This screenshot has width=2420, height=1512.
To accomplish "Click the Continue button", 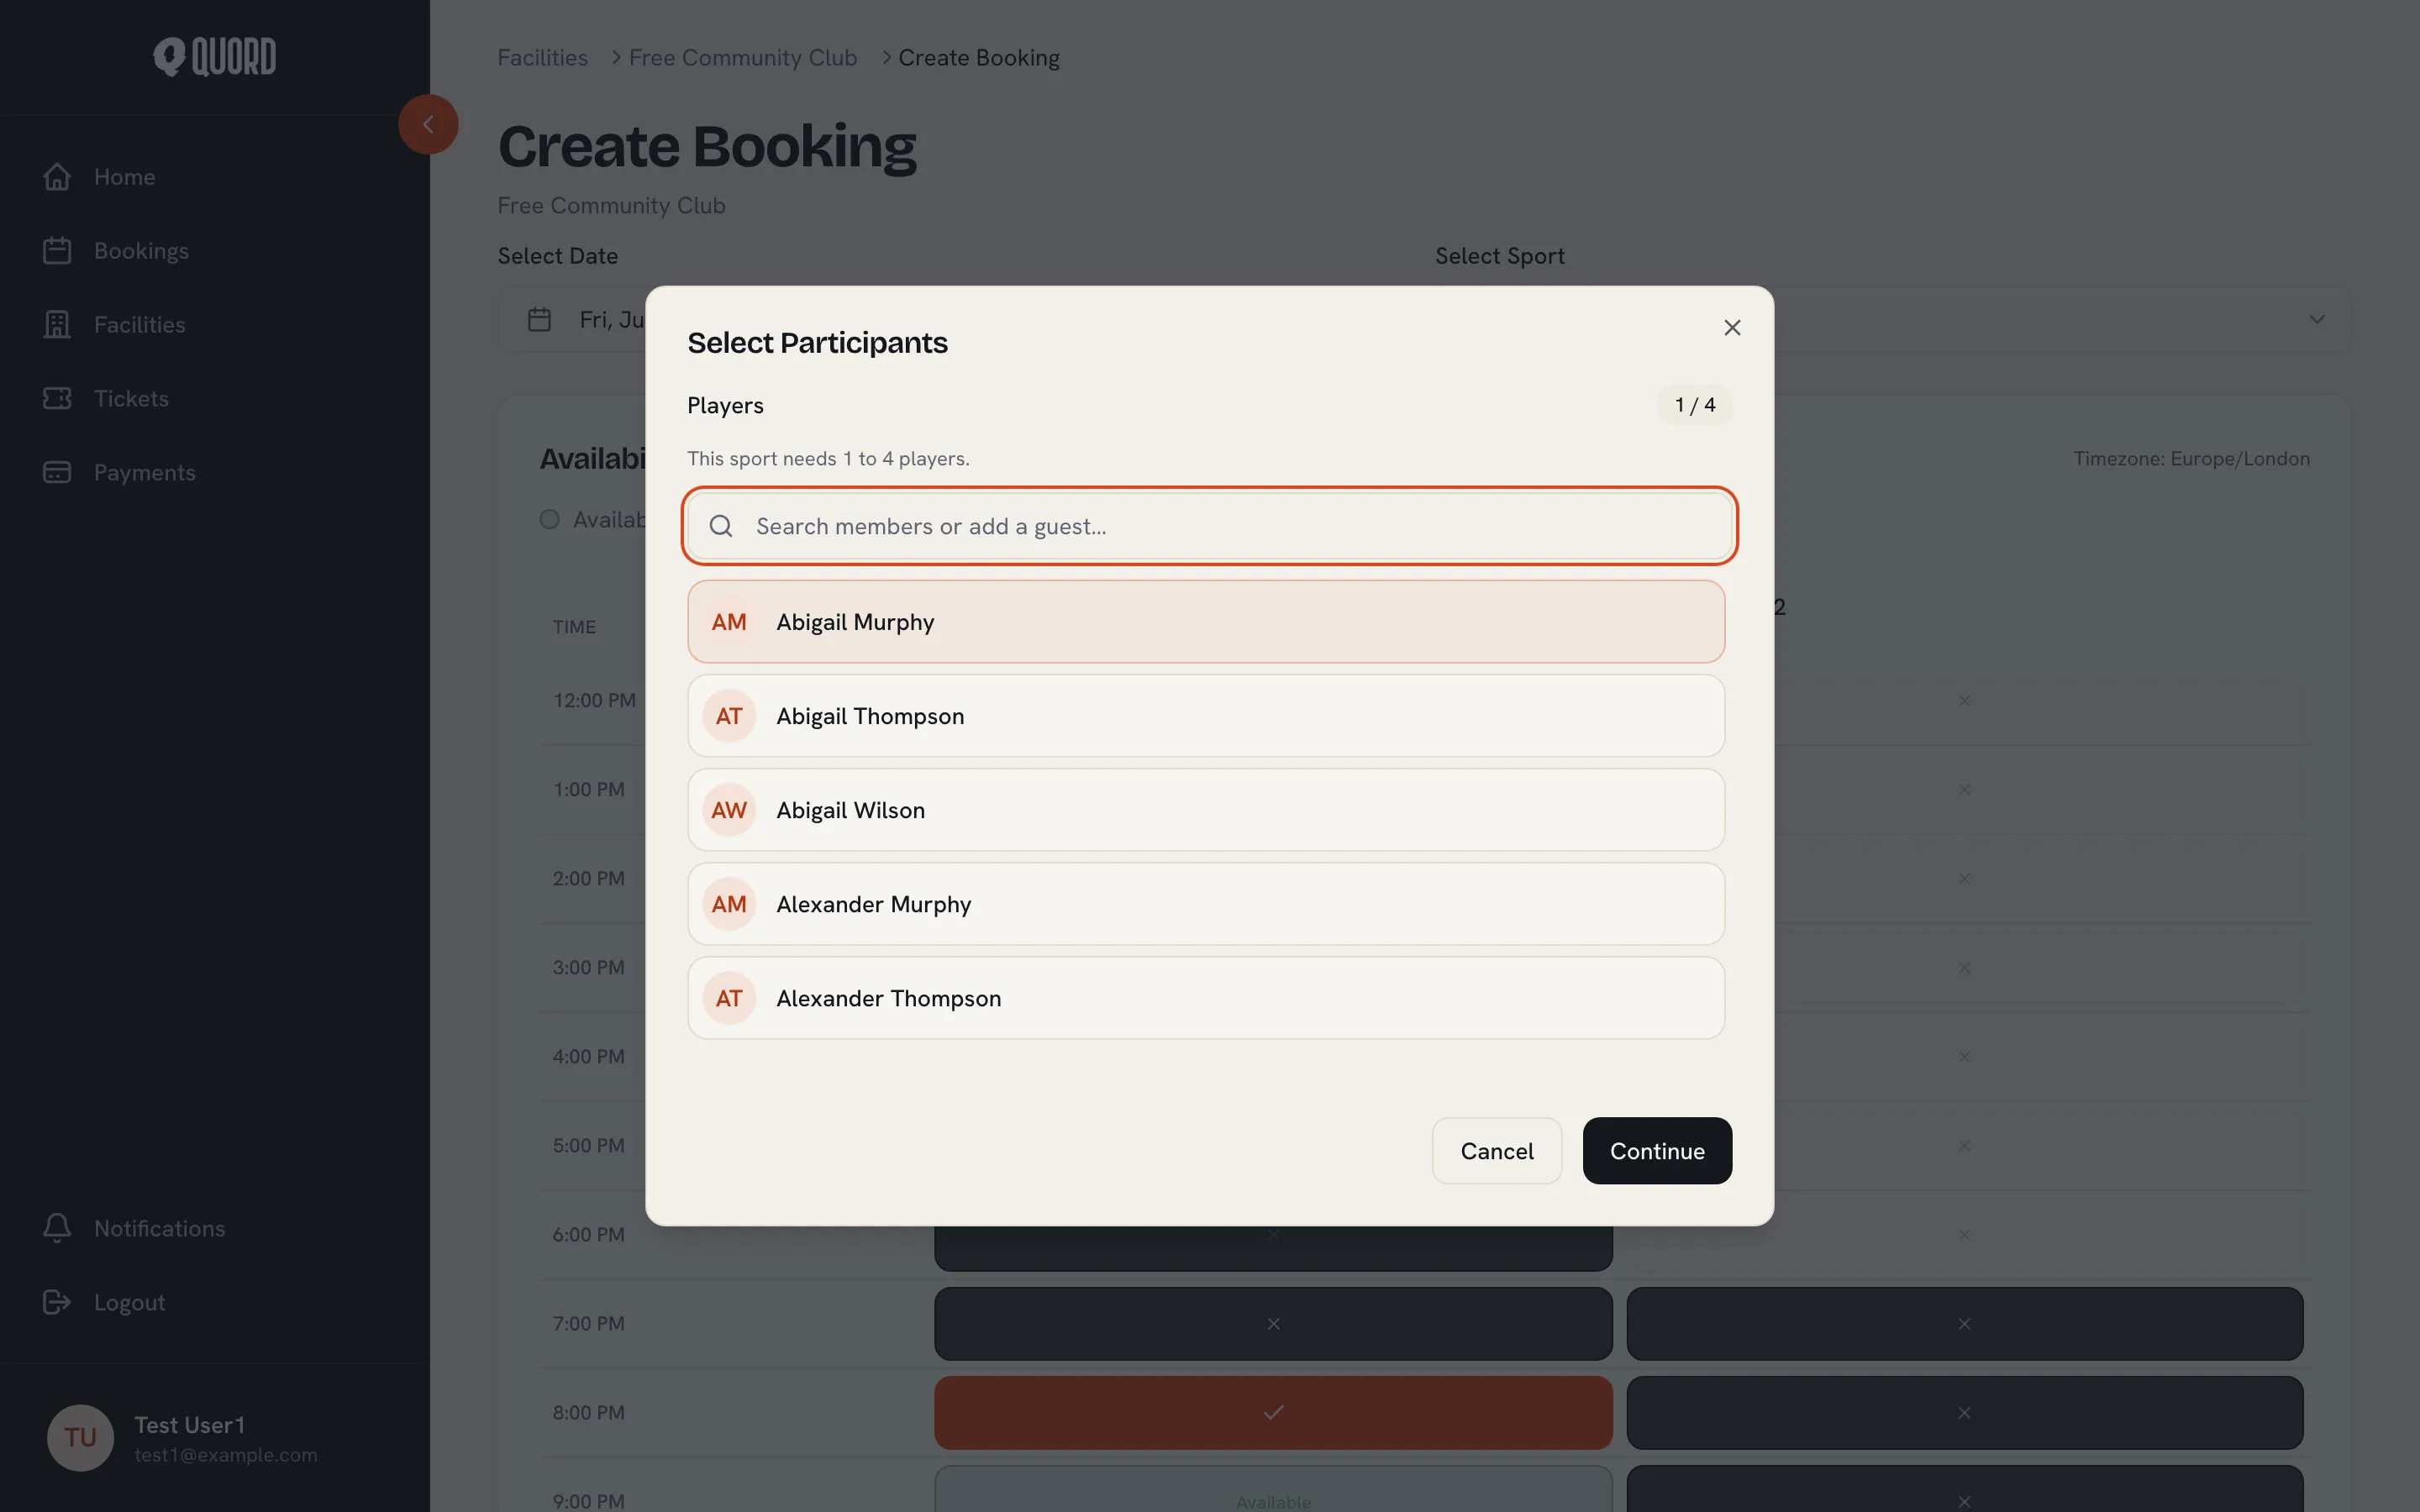I will click(x=1657, y=1151).
